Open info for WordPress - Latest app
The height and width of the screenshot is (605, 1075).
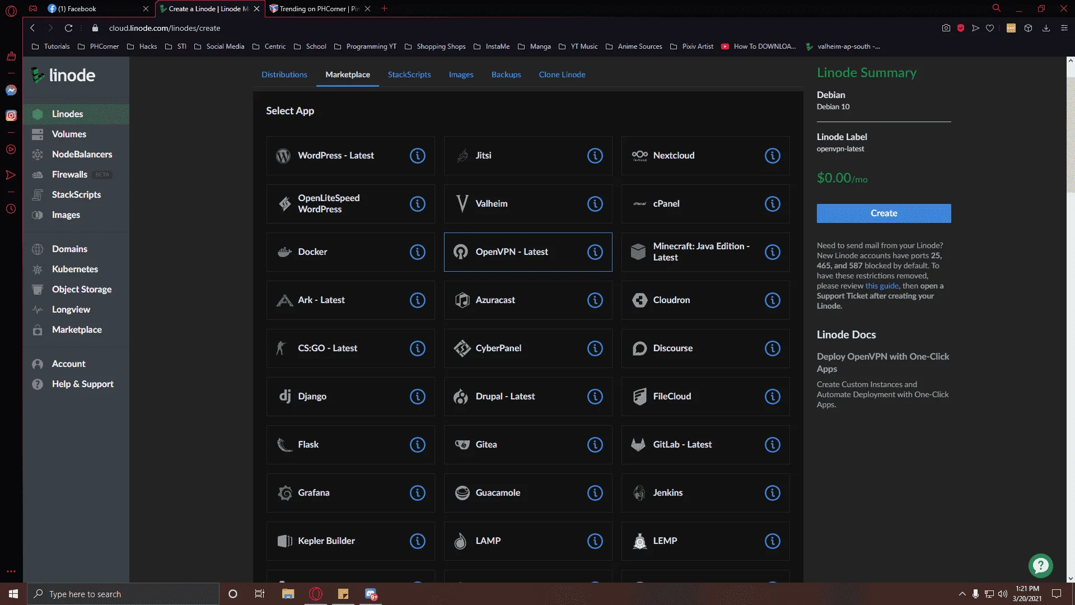click(418, 156)
